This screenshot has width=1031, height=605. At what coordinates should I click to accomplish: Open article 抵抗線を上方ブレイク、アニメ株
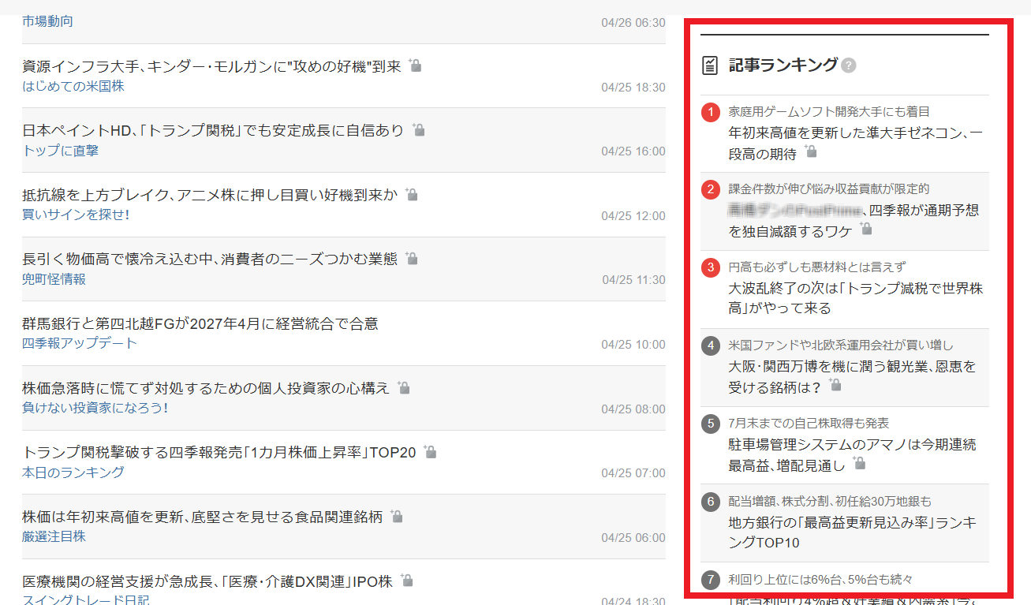point(210,195)
